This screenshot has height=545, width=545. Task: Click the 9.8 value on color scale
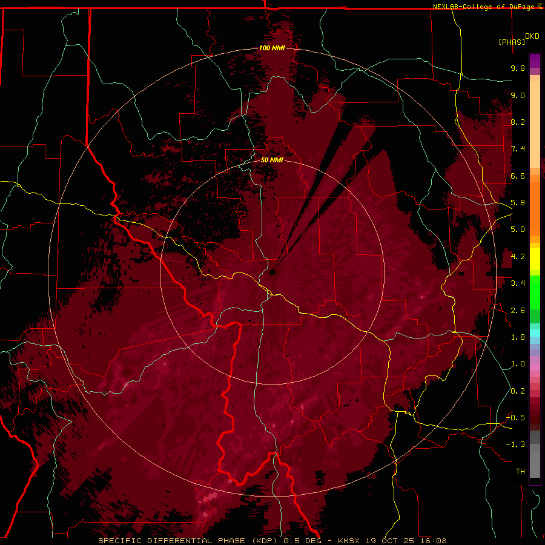tap(518, 68)
